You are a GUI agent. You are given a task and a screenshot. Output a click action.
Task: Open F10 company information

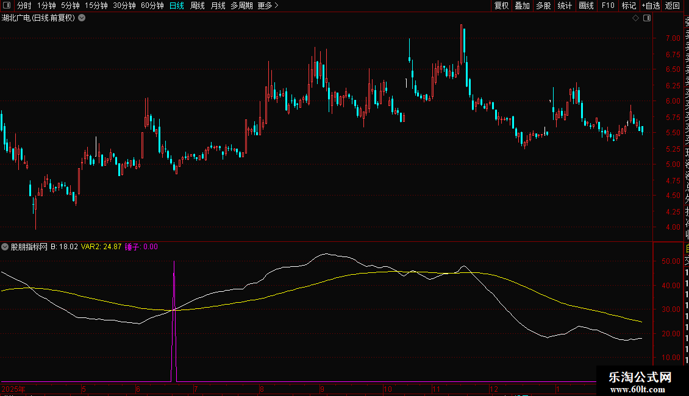607,5
